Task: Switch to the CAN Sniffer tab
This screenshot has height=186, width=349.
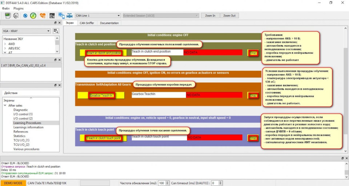Action: click(87, 23)
